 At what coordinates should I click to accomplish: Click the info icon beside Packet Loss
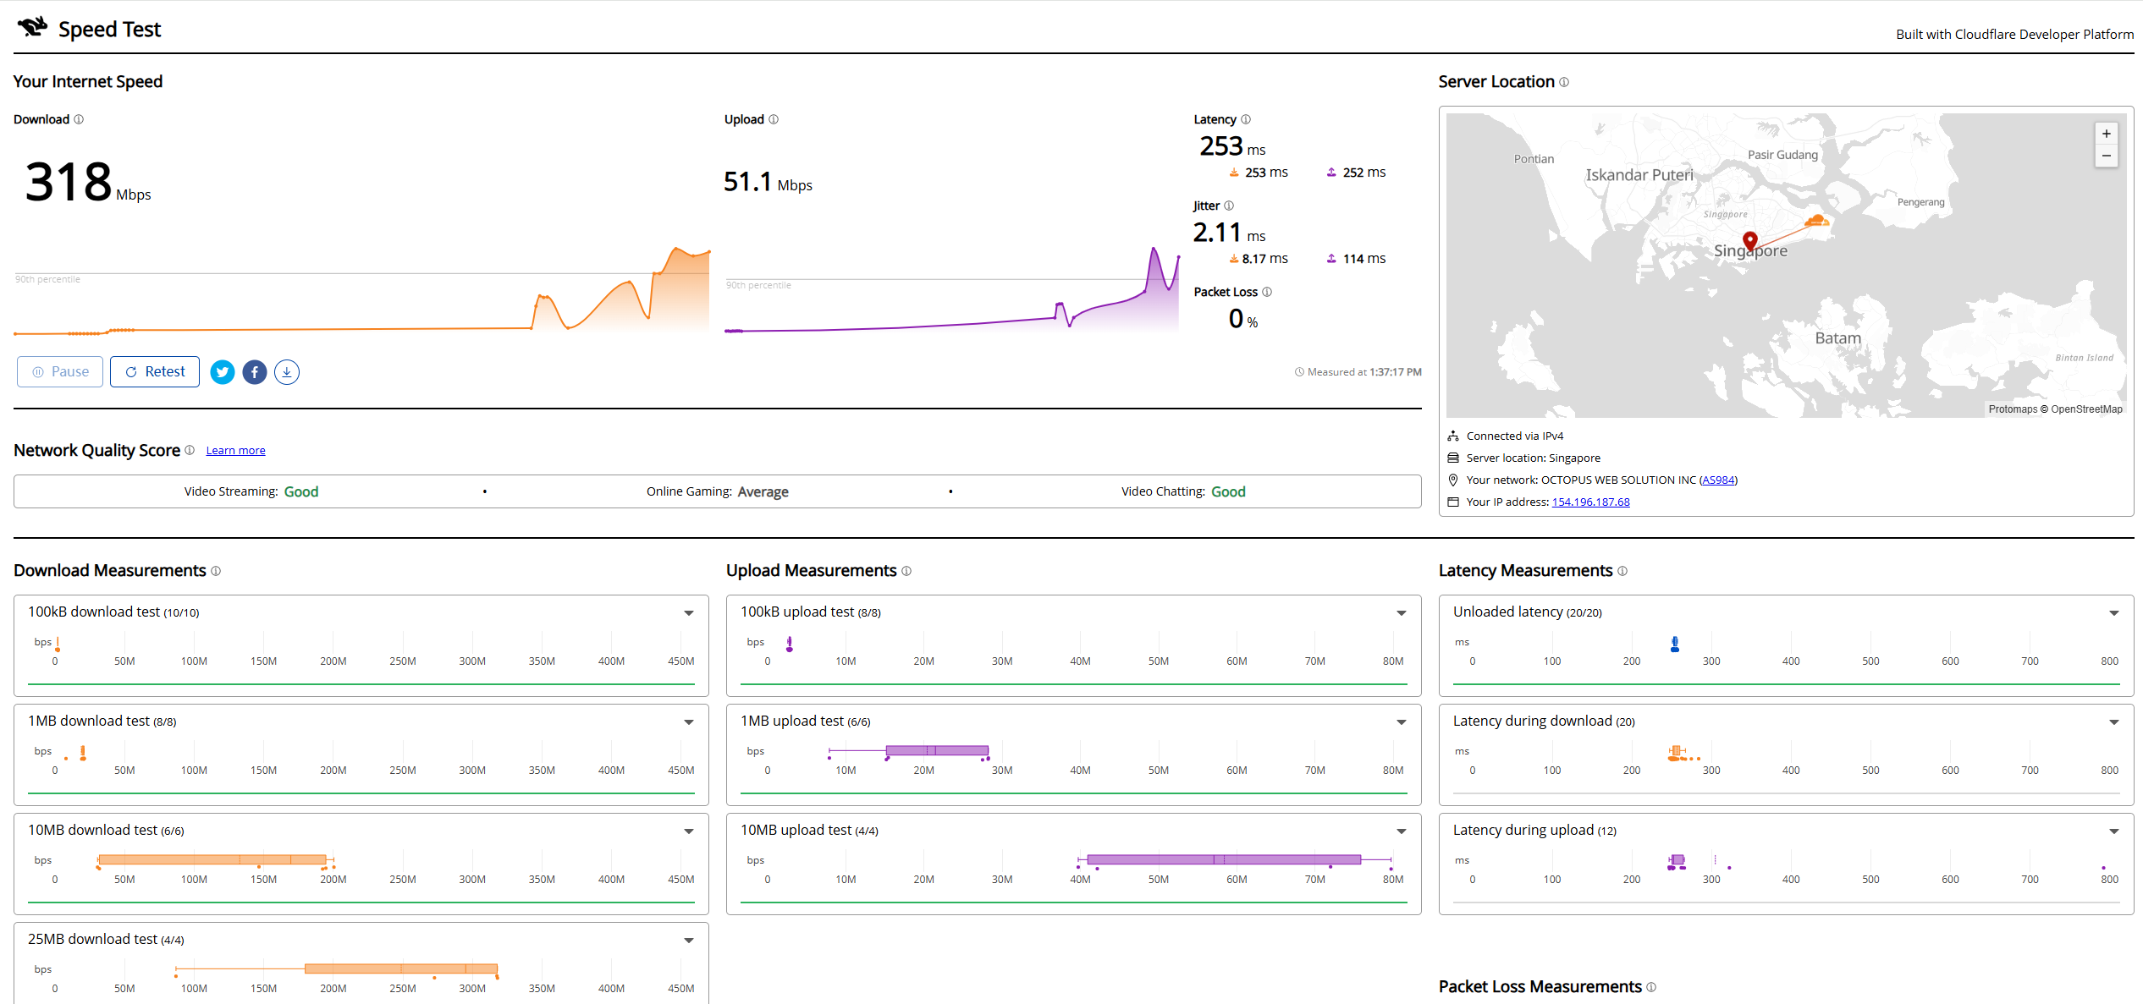(1267, 292)
